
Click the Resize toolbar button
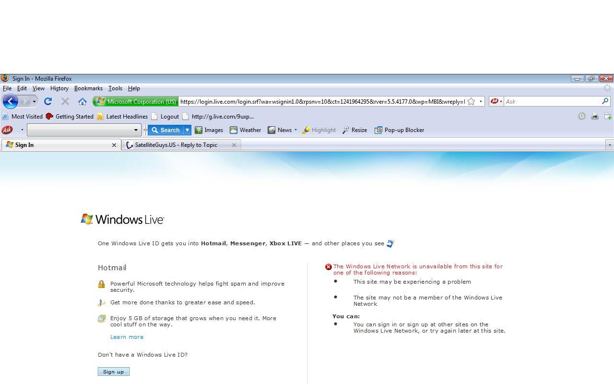coord(354,130)
